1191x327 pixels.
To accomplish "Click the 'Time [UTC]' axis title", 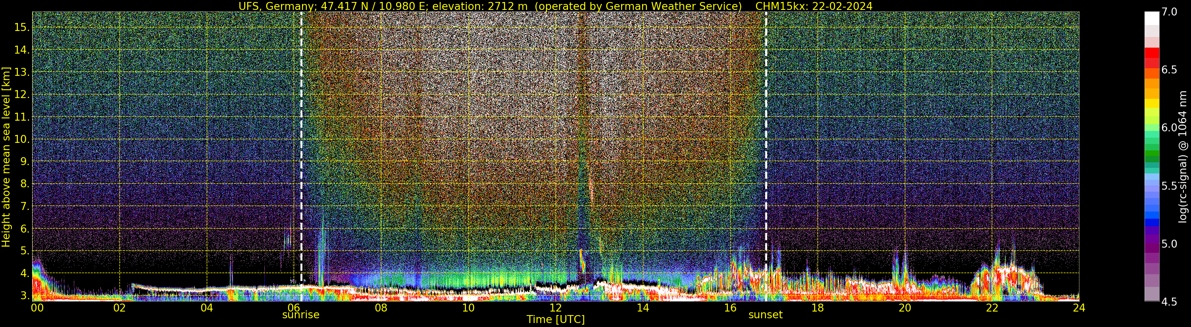I will coord(556,319).
